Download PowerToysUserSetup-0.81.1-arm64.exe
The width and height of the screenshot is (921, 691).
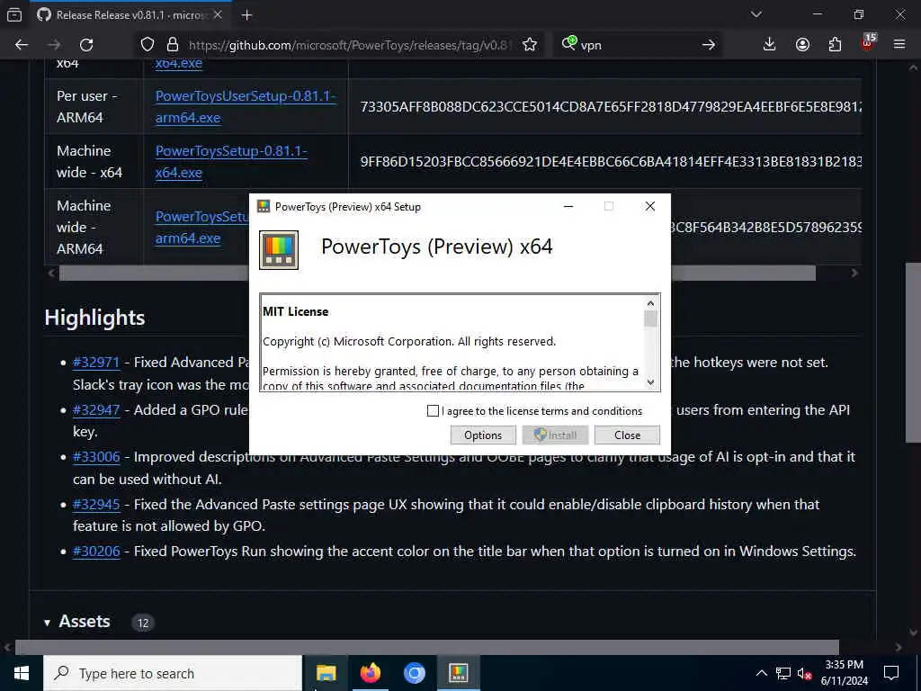pos(246,106)
